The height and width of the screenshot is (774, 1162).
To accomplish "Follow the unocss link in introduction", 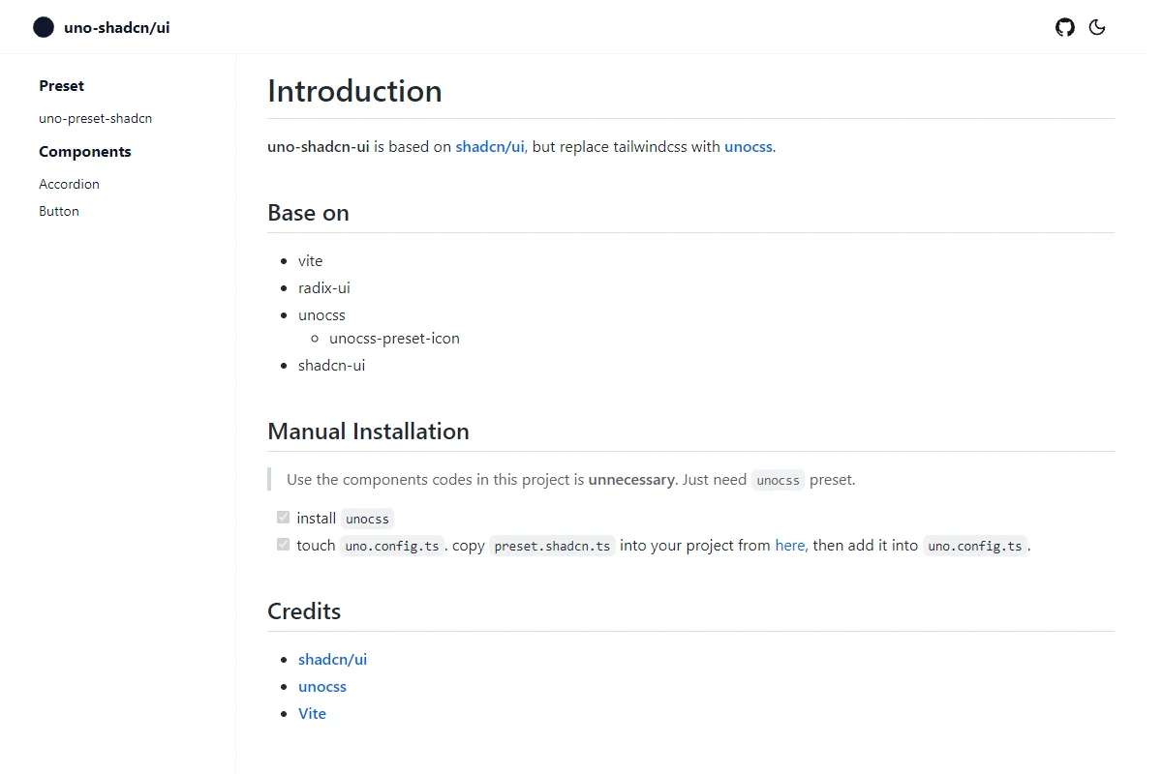I will pyautogui.click(x=749, y=147).
